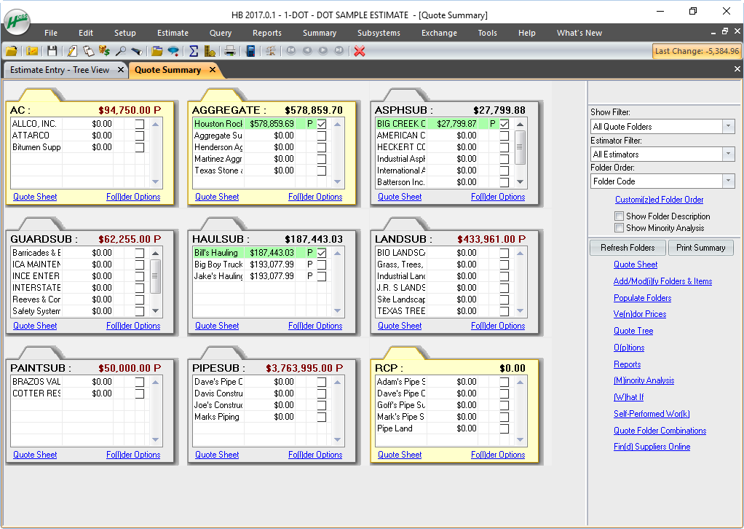Image resolution: width=744 pixels, height=529 pixels.
Task: Click the Sigma summary toolbar icon
Action: click(x=194, y=51)
